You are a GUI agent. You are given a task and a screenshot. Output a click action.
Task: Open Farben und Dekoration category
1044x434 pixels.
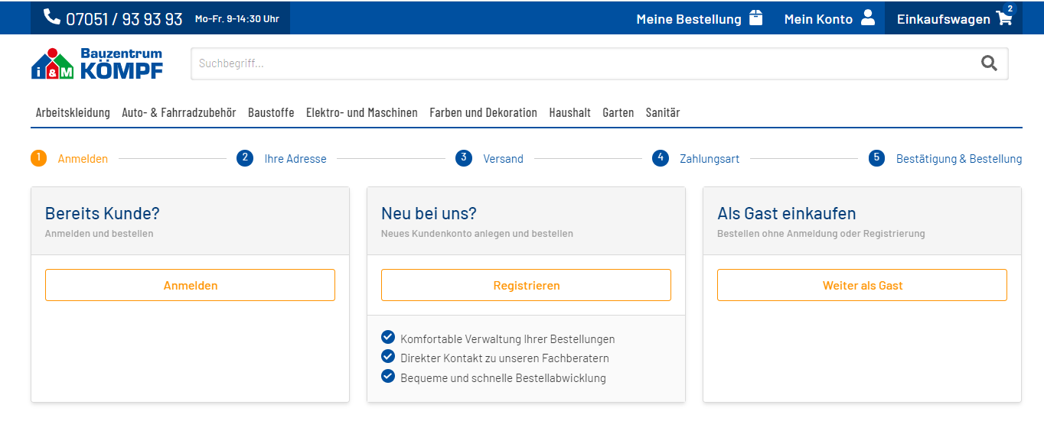coord(484,112)
